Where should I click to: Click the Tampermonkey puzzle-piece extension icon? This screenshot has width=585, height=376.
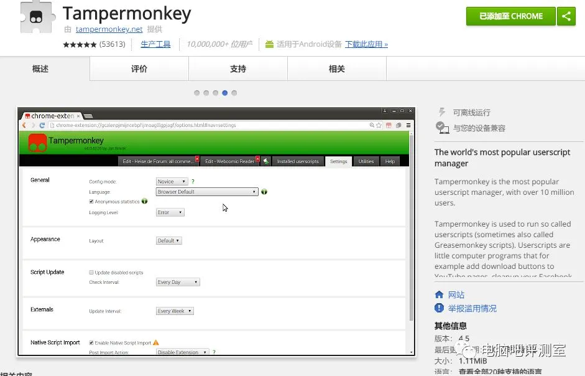pos(37,17)
